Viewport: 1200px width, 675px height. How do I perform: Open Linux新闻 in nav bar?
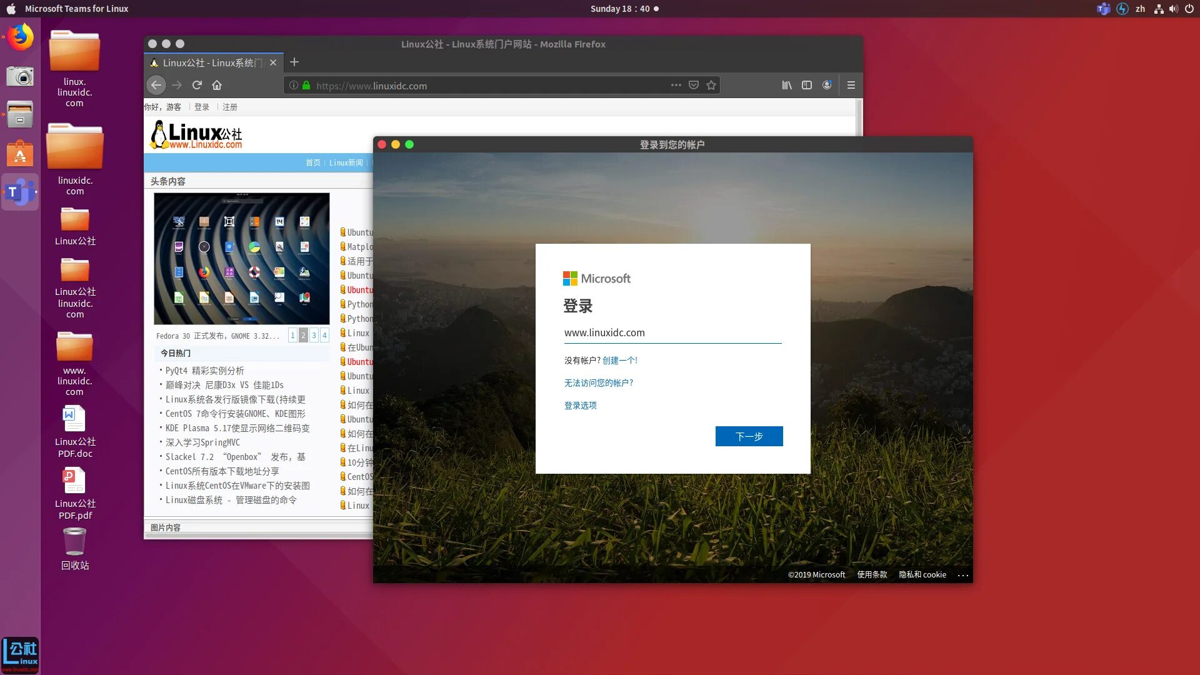pyautogui.click(x=346, y=162)
